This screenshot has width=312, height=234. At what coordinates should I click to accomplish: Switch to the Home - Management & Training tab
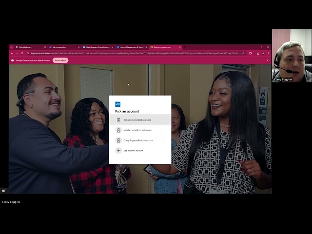[x=132, y=47]
